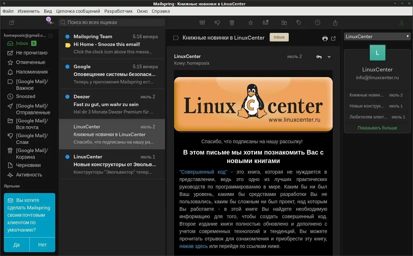Viewport: 413px width, 256px height.
Task: Click the Ярлыки section heading
Action: [12, 186]
